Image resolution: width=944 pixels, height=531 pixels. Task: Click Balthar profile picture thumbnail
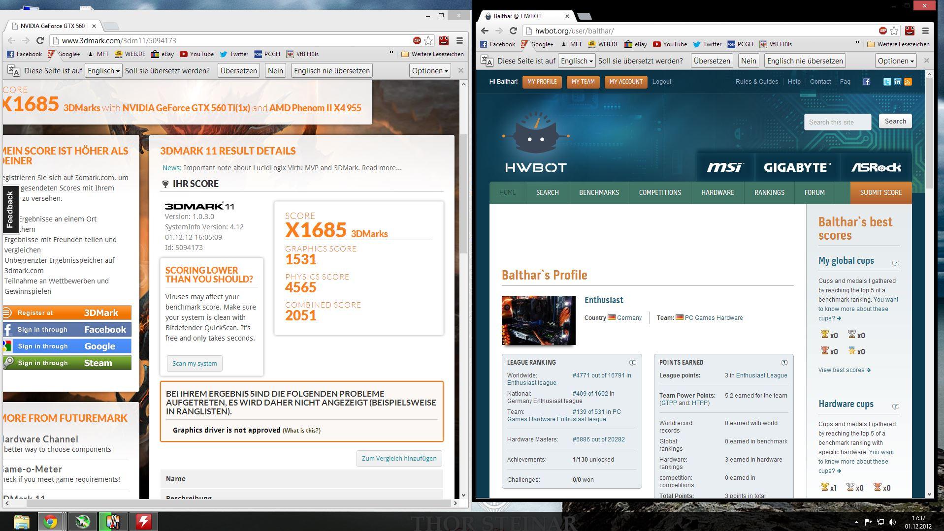[538, 320]
